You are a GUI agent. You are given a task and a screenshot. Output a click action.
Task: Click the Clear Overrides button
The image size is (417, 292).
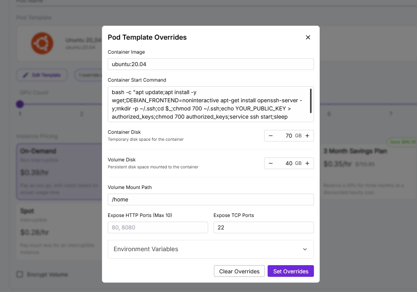point(239,271)
